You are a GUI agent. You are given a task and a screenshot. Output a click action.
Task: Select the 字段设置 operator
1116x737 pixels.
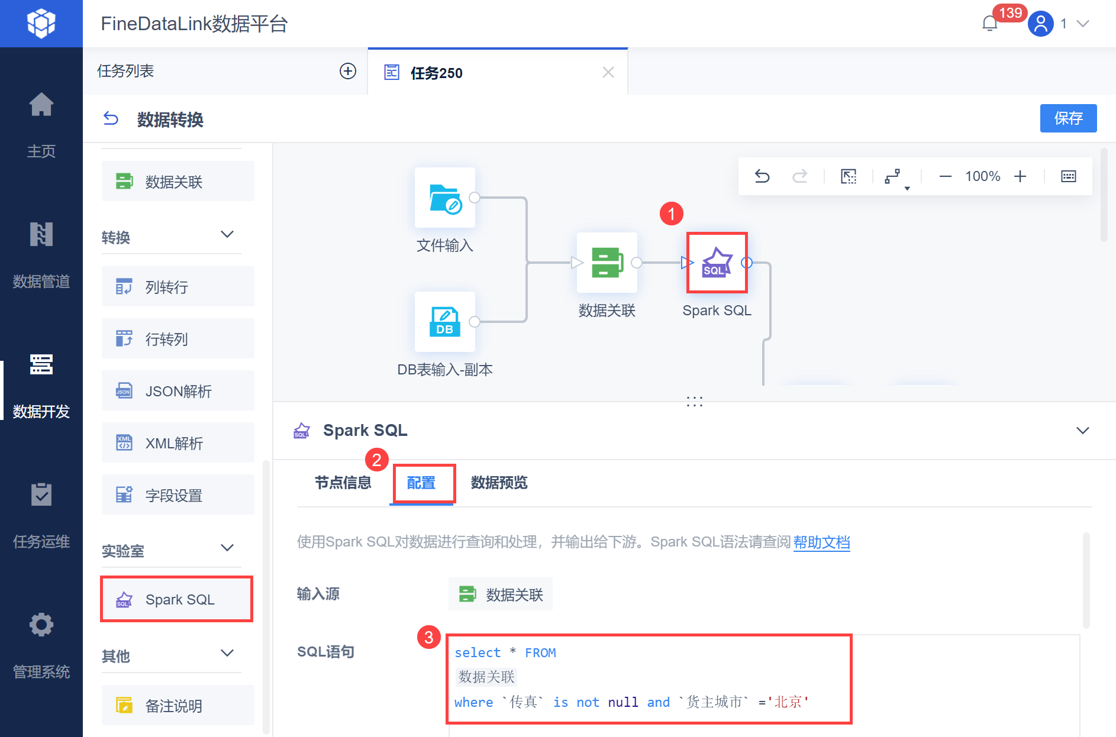(x=178, y=495)
